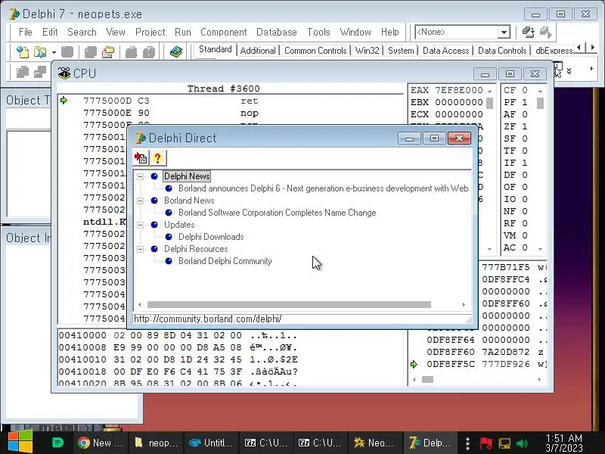The height and width of the screenshot is (454, 605).
Task: Click the volume speaker tray icon
Action: click(x=522, y=443)
